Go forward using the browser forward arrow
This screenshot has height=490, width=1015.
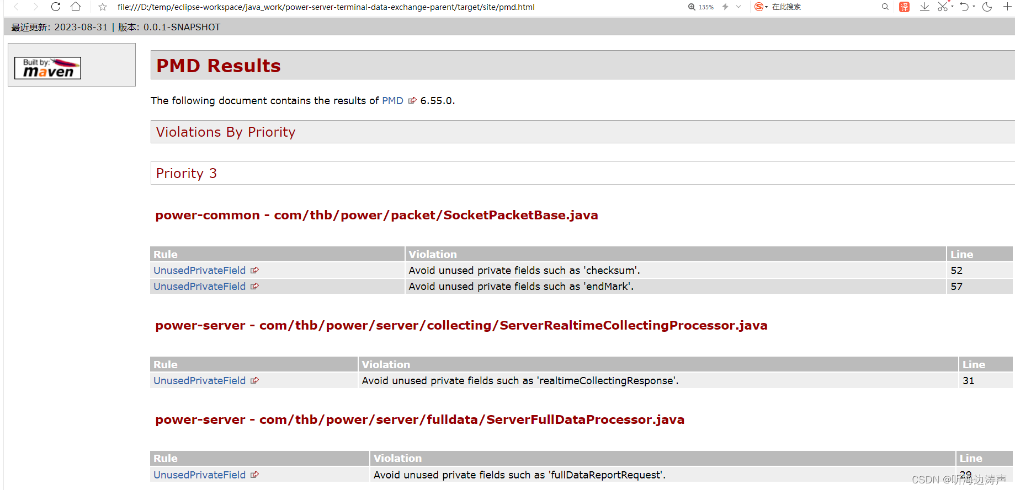tap(36, 7)
